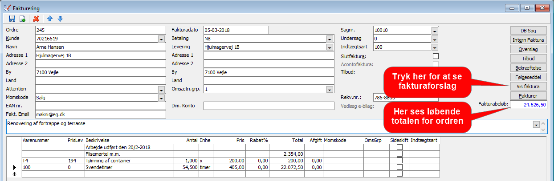The height and width of the screenshot is (181, 554).
Task: Click the Fakt. Email field
Action: point(100,114)
